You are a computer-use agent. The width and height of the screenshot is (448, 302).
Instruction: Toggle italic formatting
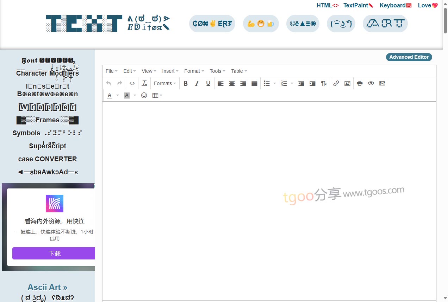pyautogui.click(x=197, y=83)
